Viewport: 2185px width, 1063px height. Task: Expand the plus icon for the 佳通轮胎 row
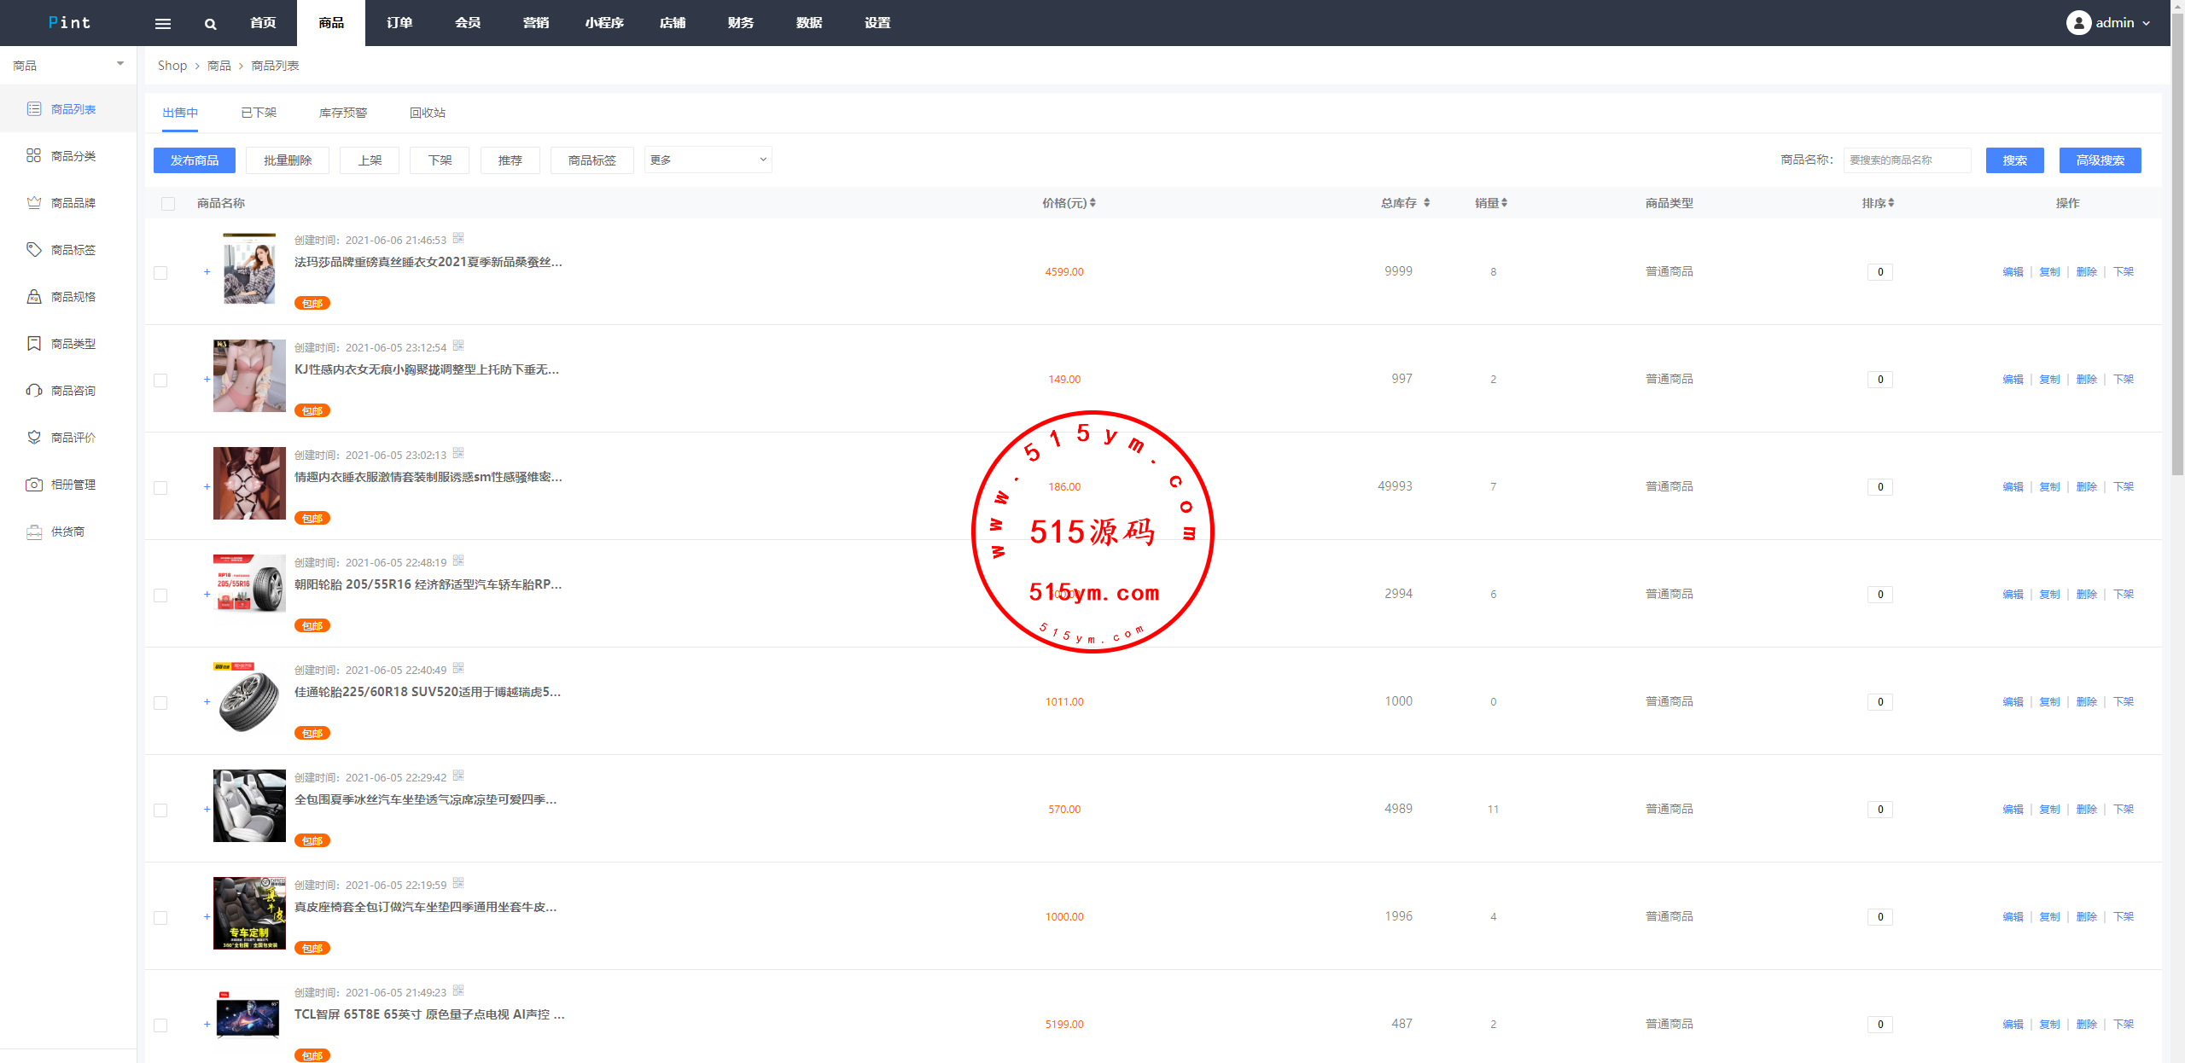(207, 701)
